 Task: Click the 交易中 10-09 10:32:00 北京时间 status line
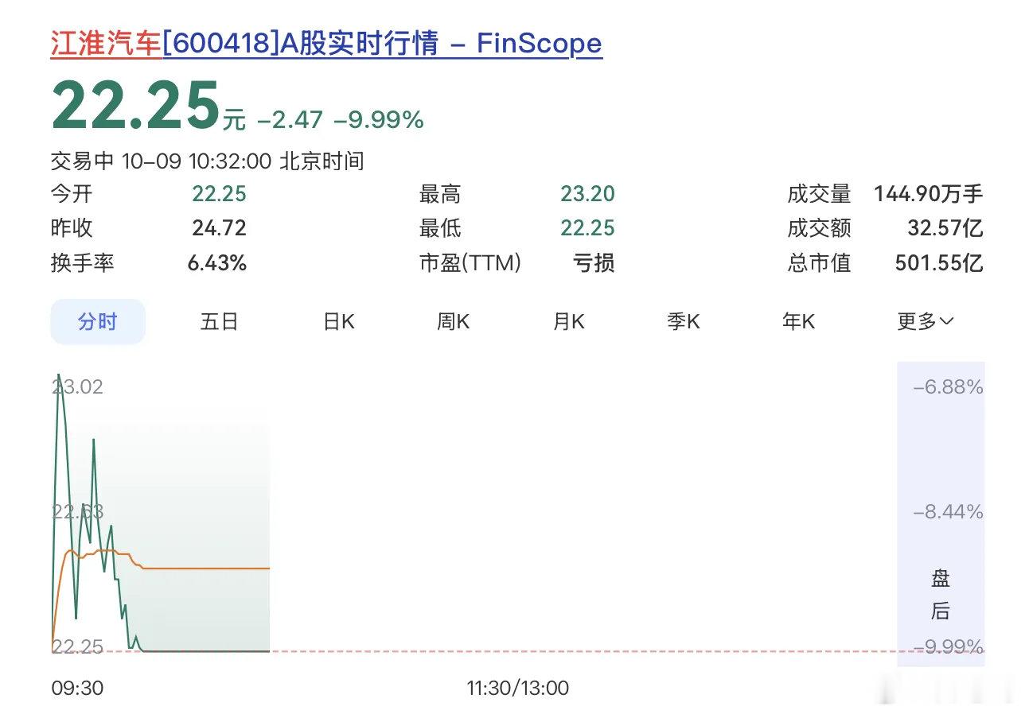(x=208, y=161)
